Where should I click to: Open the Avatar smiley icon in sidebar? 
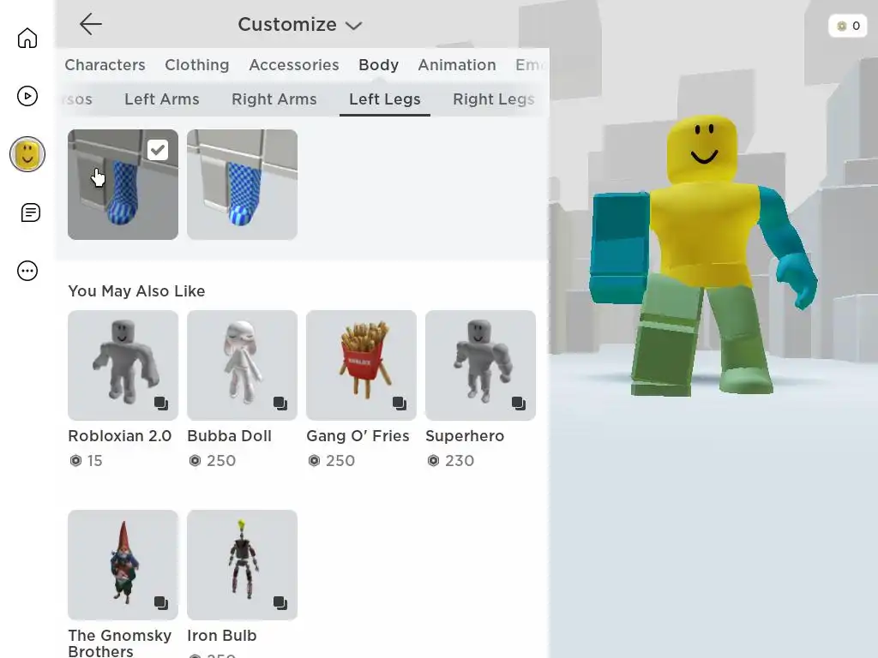[27, 154]
